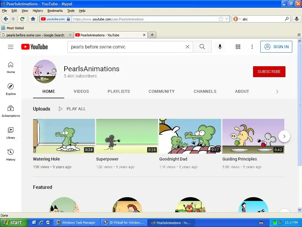
Task: Reload the page with the refresh icon
Action: (22, 19)
